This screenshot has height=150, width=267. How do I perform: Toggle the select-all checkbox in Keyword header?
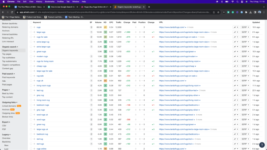click(x=31, y=22)
